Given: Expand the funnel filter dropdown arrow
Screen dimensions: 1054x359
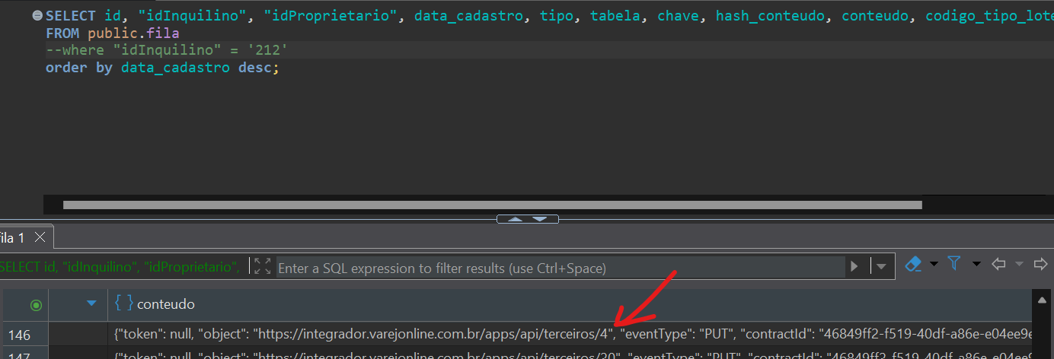Looking at the screenshot, I should coord(976,264).
